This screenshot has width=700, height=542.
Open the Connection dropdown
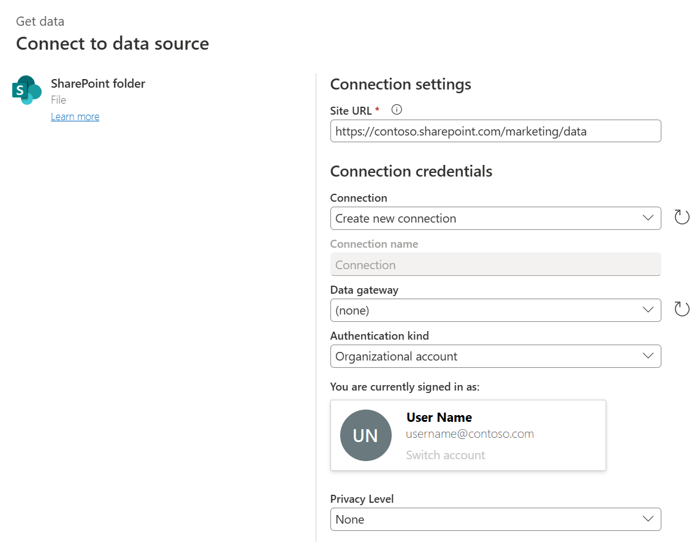pos(495,218)
